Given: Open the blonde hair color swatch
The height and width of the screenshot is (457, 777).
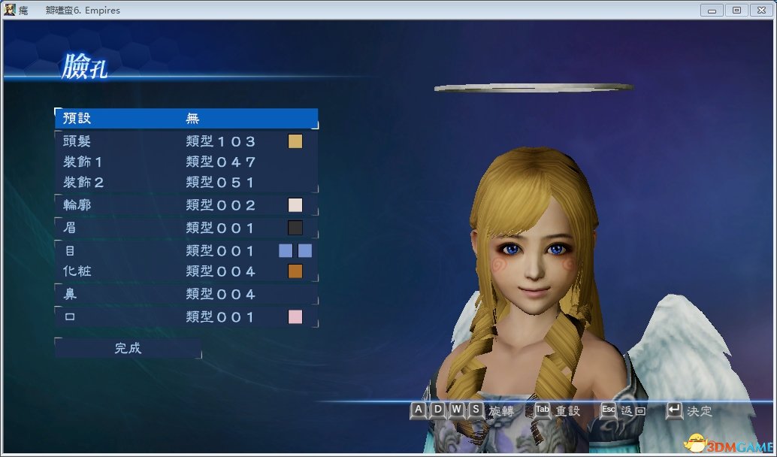Looking at the screenshot, I should (x=295, y=141).
